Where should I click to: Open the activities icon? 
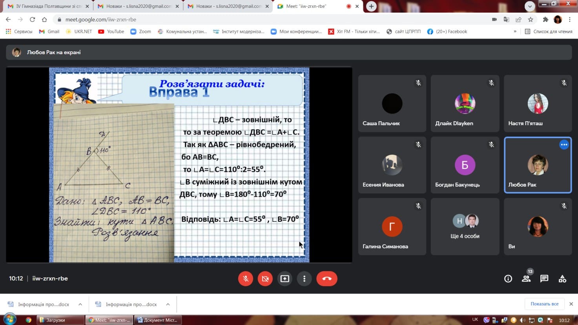pos(562,279)
